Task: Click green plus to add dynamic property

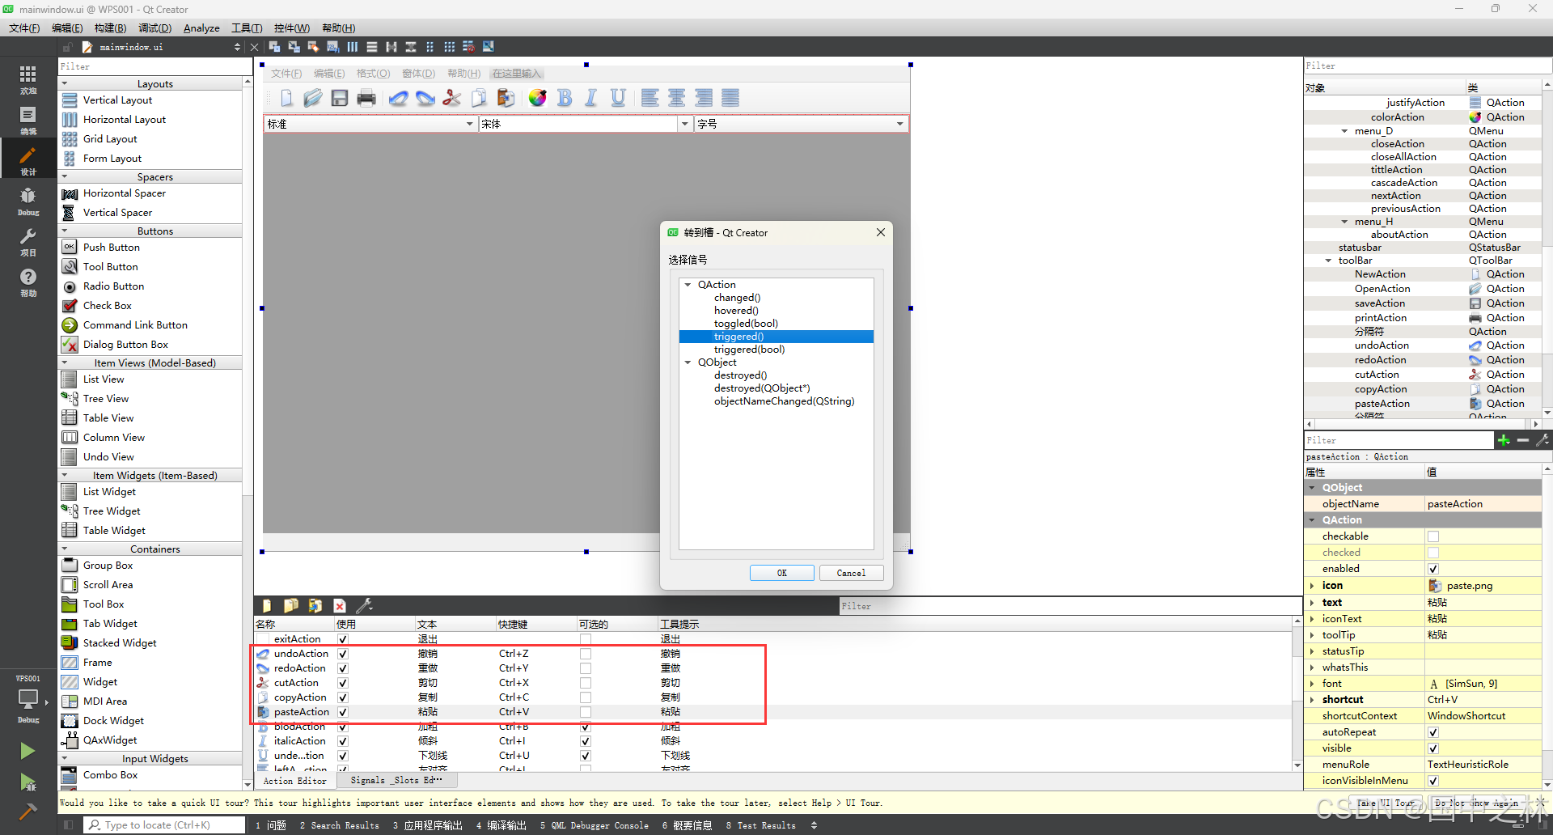Action: pyautogui.click(x=1503, y=440)
